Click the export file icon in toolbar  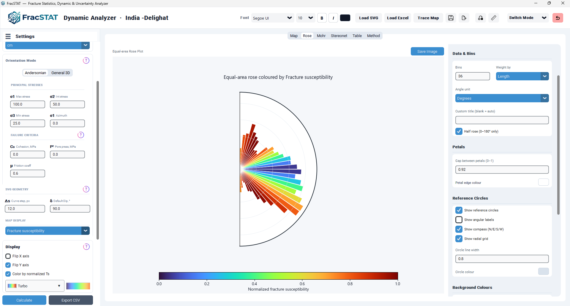click(464, 18)
